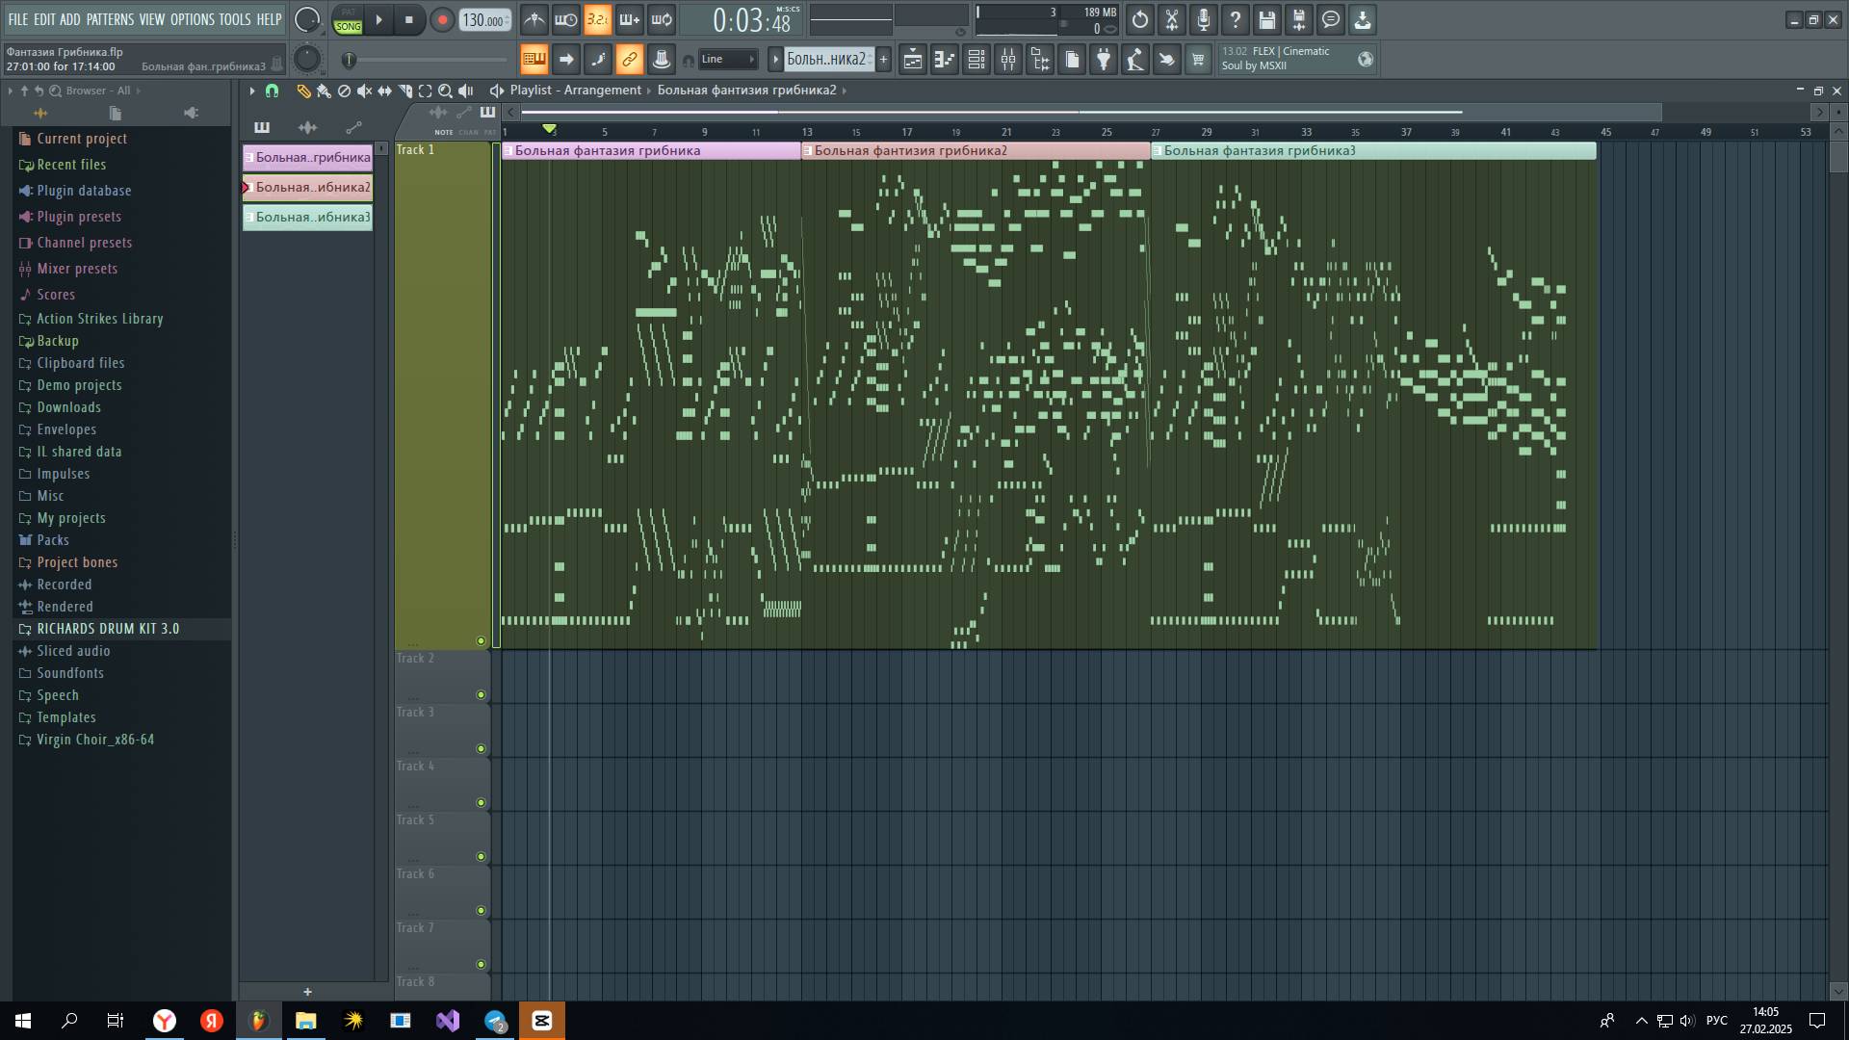Select the Paint brush tool
Viewport: 1849px width, 1040px height.
point(324,91)
